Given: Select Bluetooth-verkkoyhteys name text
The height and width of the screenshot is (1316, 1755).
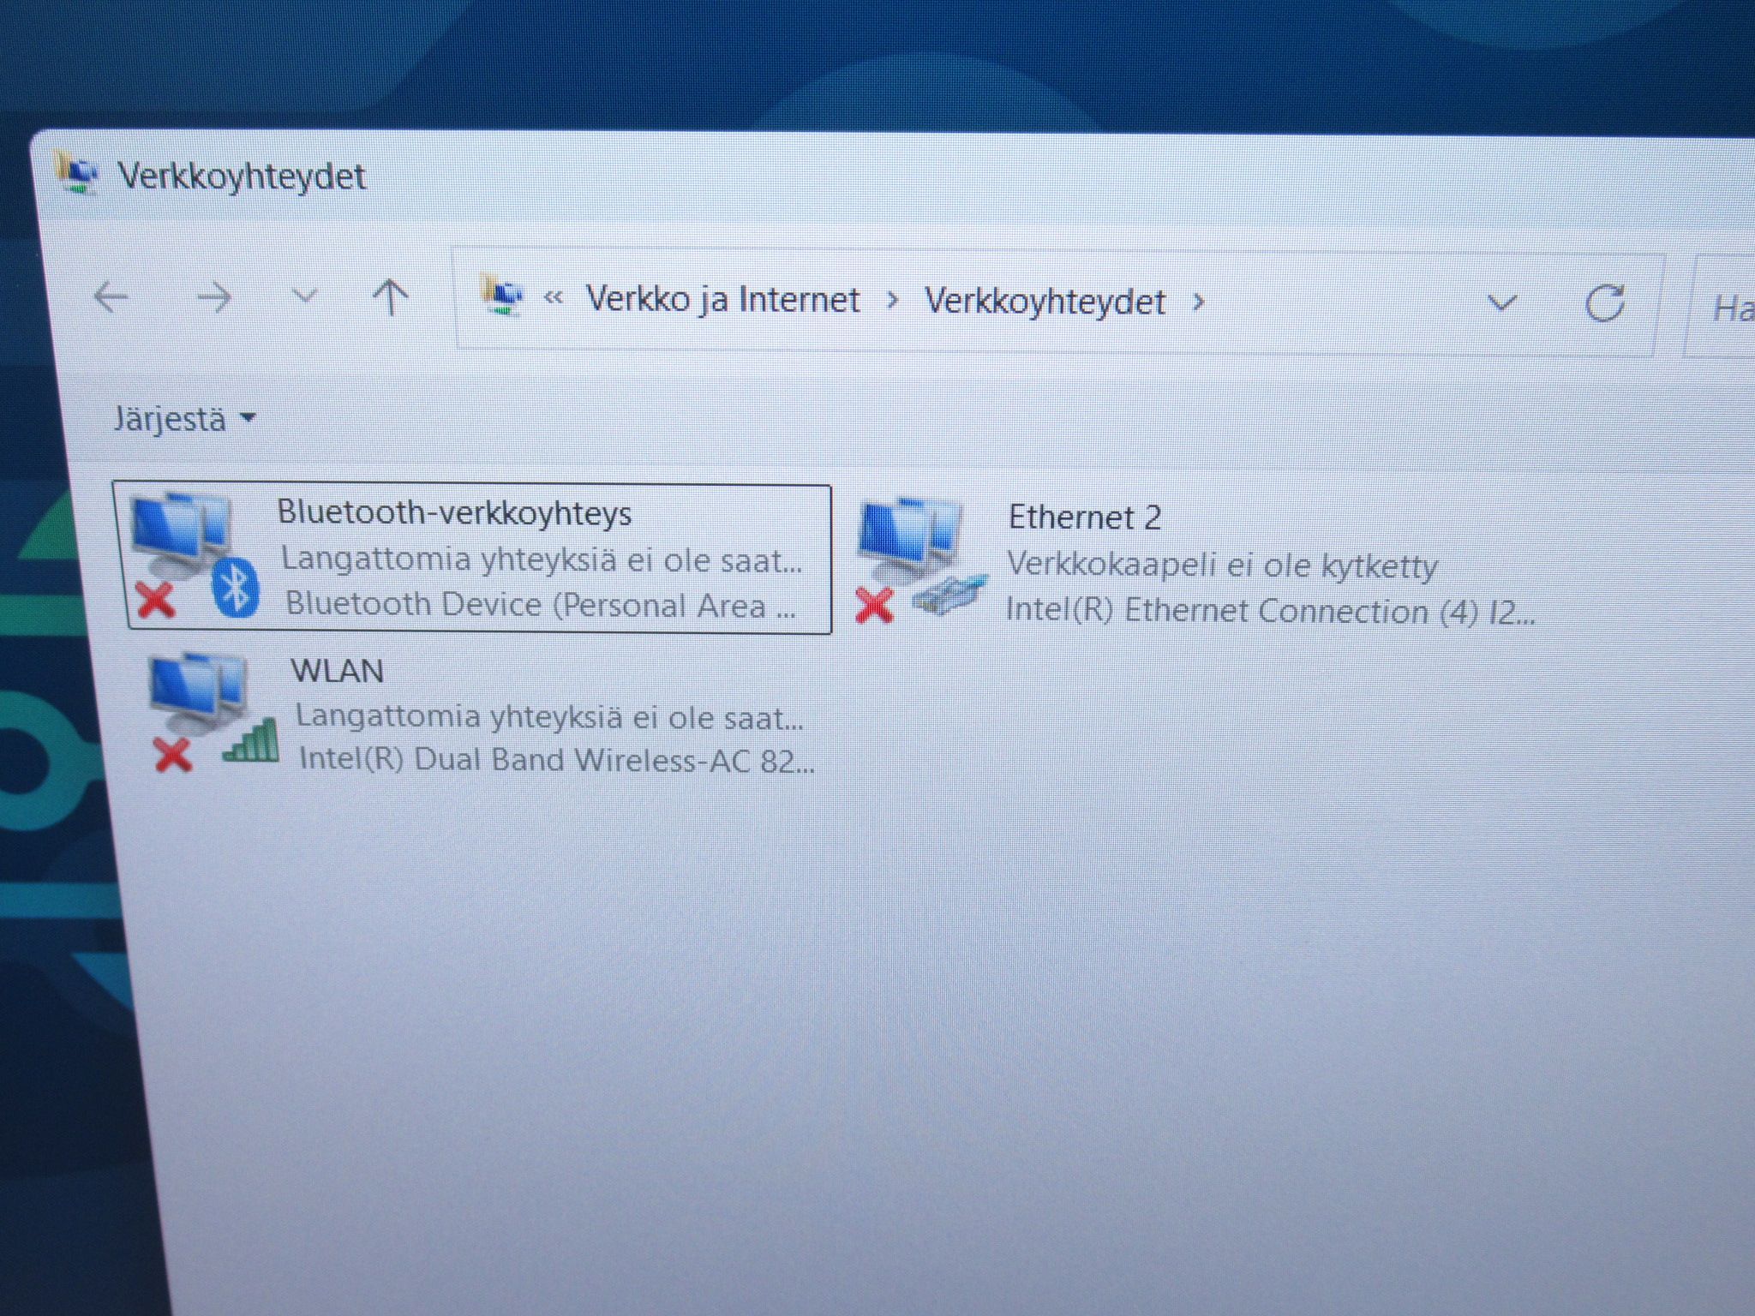Looking at the screenshot, I should (x=454, y=512).
